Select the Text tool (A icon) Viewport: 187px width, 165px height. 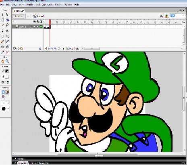(x=7, y=31)
